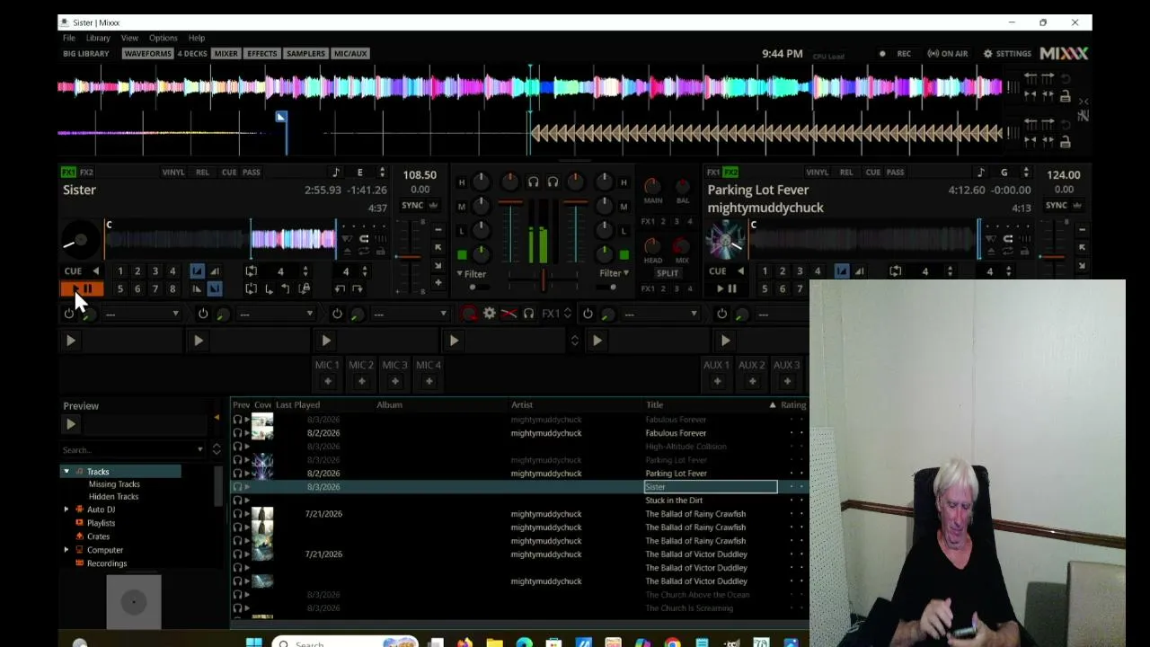Toggle FX2 assignment on the Sister deck
Screen dimensions: 1150x647
(86, 172)
